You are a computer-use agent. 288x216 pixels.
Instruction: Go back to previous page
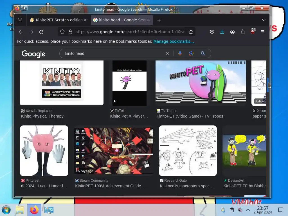[21, 32]
